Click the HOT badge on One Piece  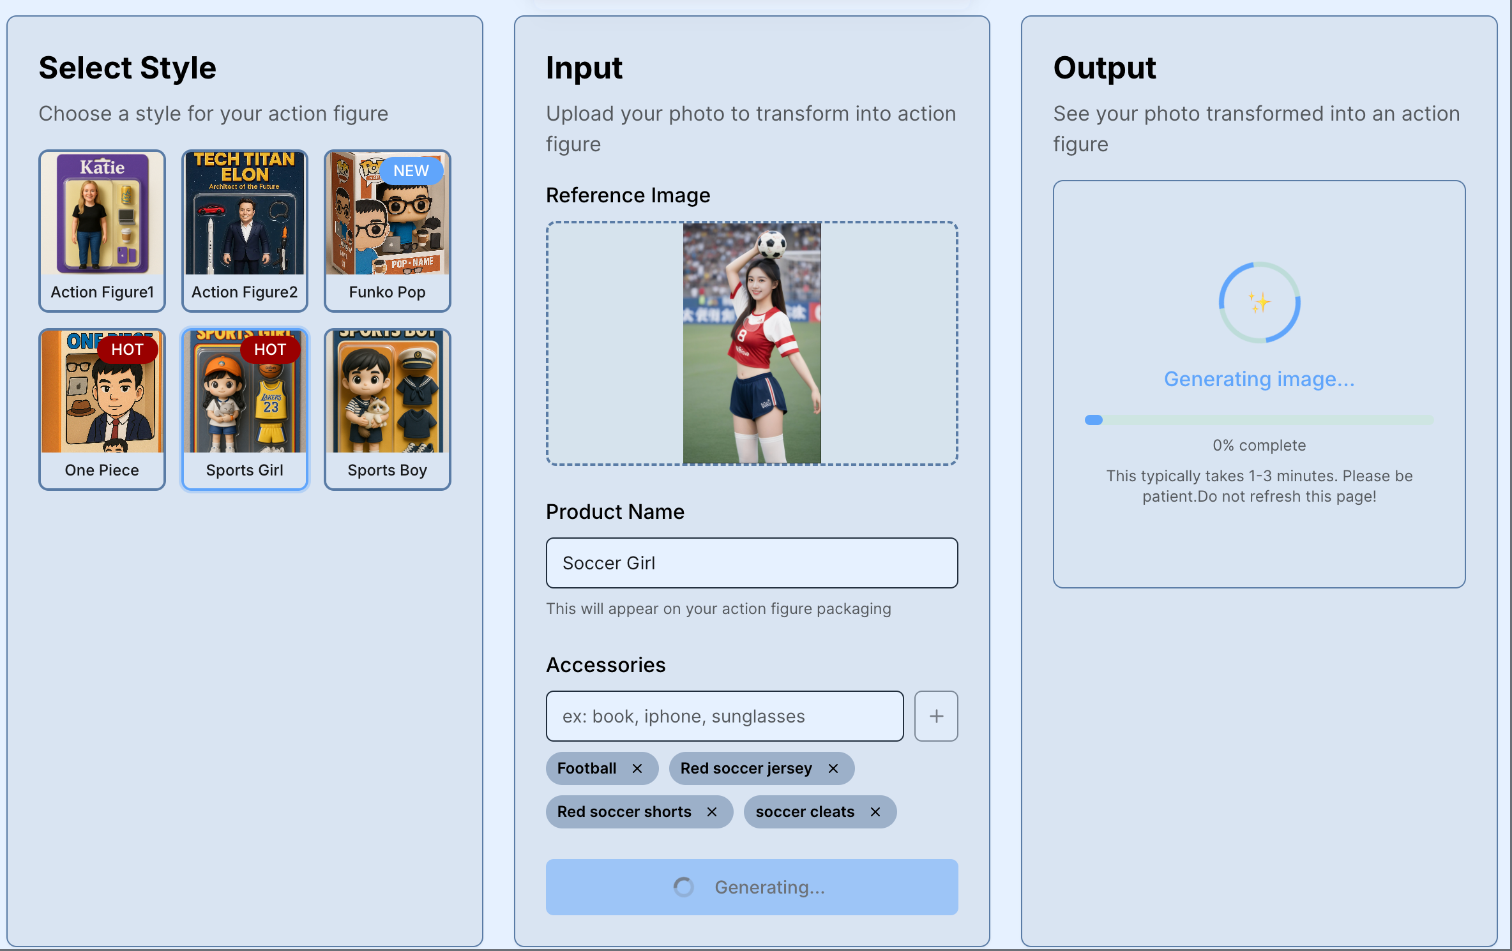(x=127, y=350)
